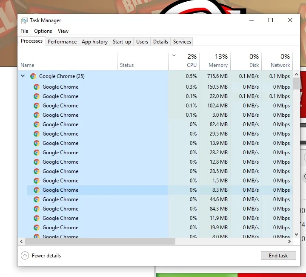This screenshot has width=306, height=277.
Task: Switch to the Performance tab
Action: (x=62, y=42)
